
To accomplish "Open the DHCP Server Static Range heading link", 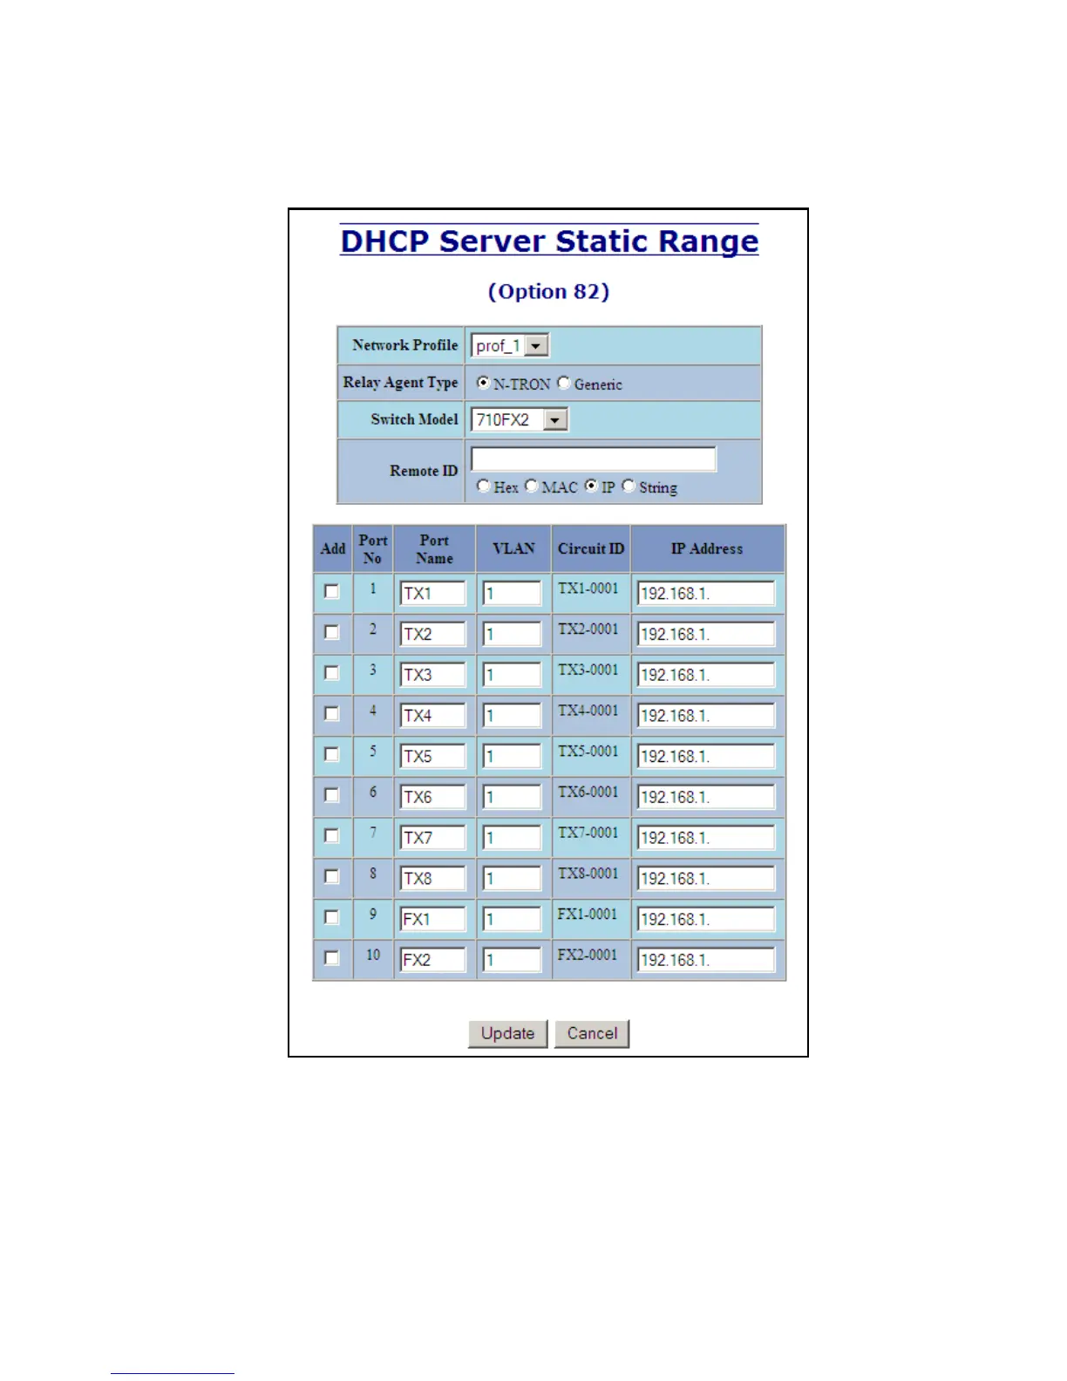I will (549, 241).
